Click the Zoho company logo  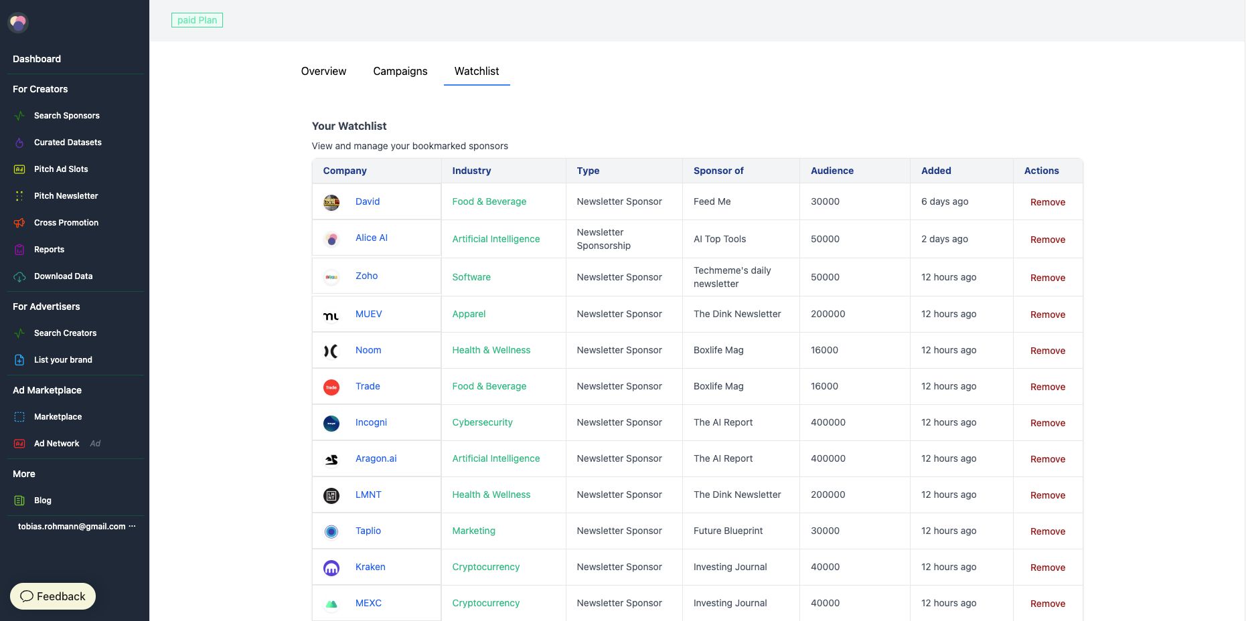click(x=331, y=277)
